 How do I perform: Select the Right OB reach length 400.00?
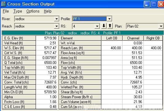point(153,48)
